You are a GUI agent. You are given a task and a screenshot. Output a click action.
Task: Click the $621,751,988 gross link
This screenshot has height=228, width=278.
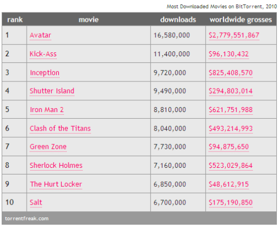point(231,110)
